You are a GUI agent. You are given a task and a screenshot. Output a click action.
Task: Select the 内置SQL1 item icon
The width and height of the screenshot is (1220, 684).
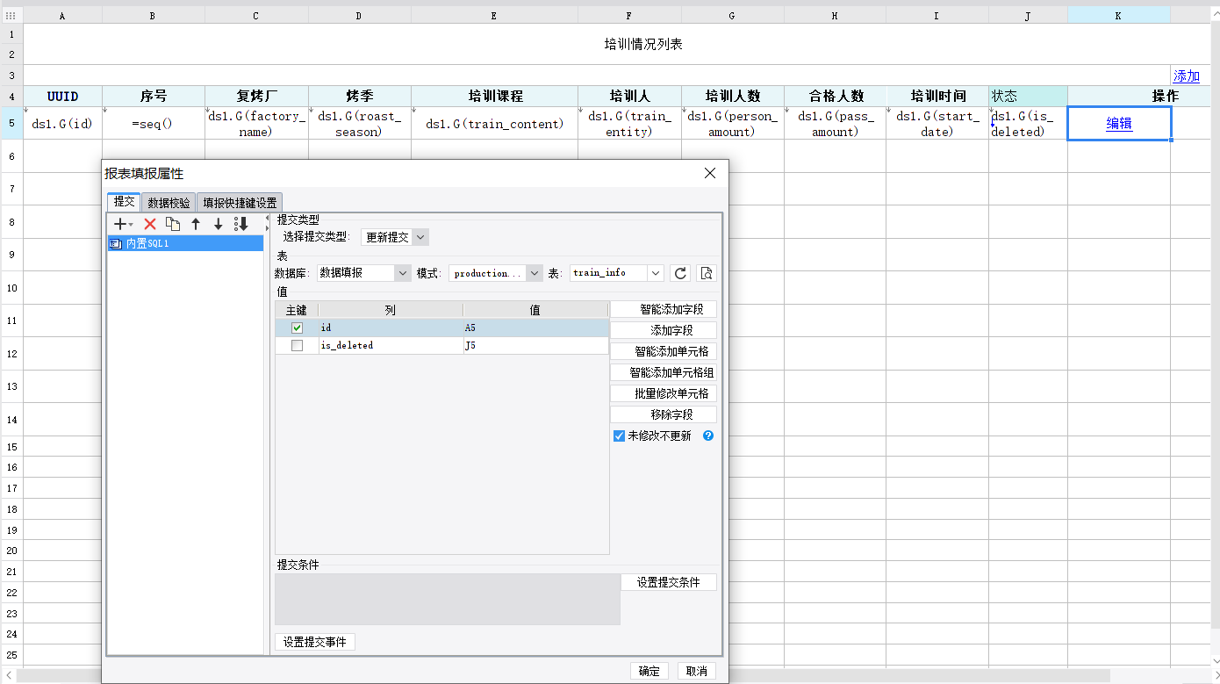(x=116, y=243)
